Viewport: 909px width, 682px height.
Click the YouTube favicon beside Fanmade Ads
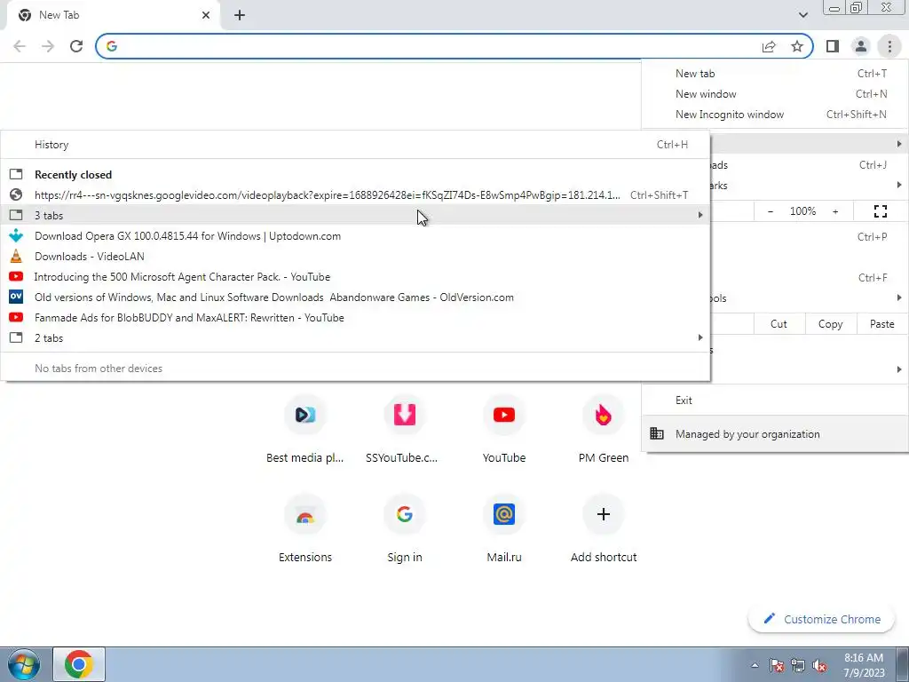[x=16, y=317]
